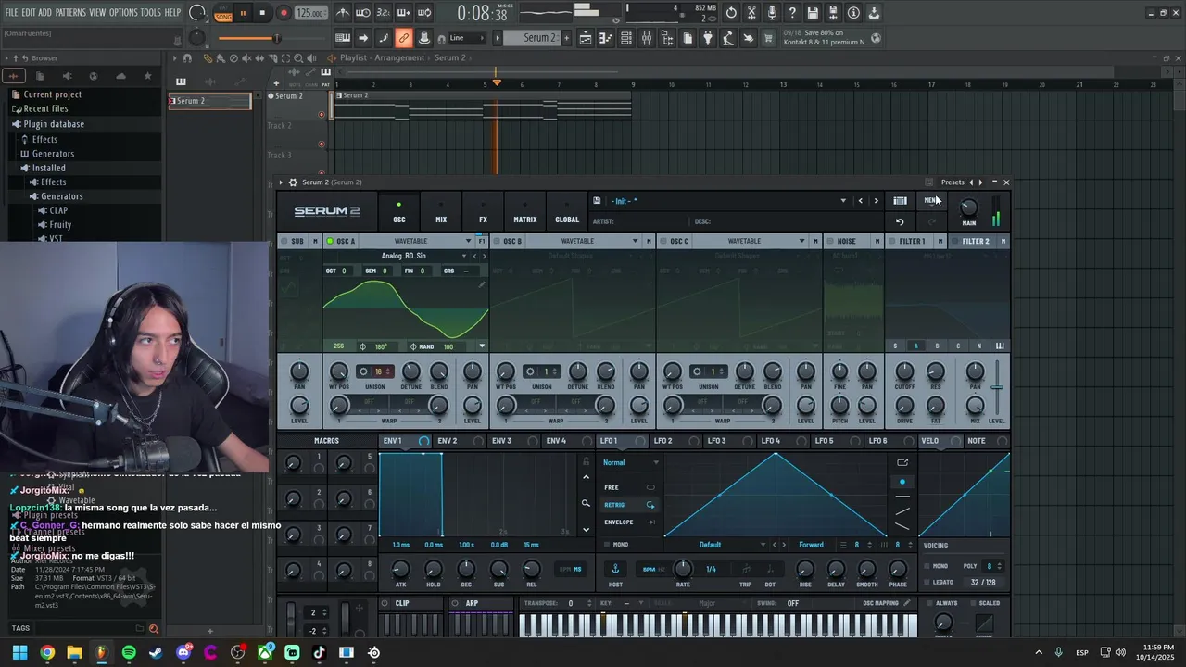Select the FREE LFO mode button
This screenshot has width=1186, height=667.
pyautogui.click(x=629, y=487)
